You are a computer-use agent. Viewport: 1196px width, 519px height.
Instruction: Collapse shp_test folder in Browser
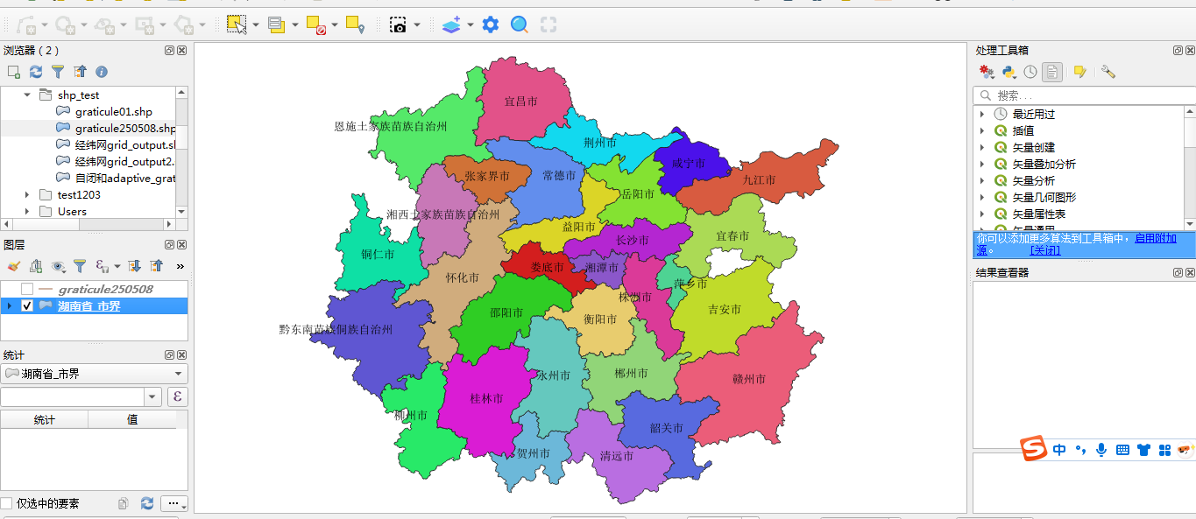(26, 95)
